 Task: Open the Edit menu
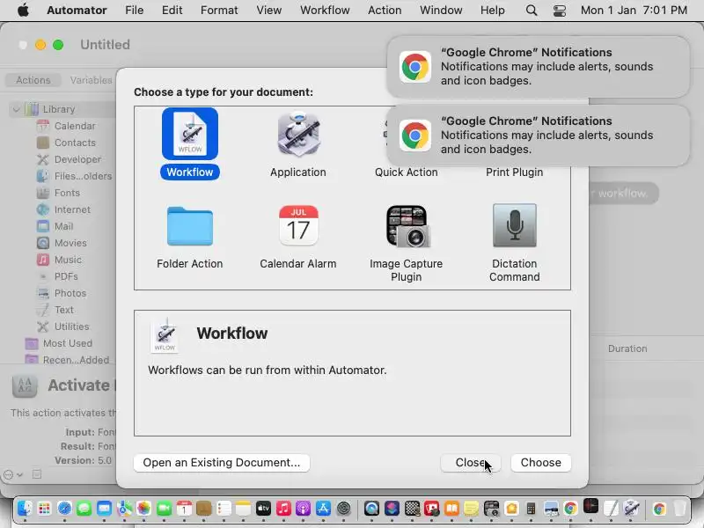(x=172, y=10)
